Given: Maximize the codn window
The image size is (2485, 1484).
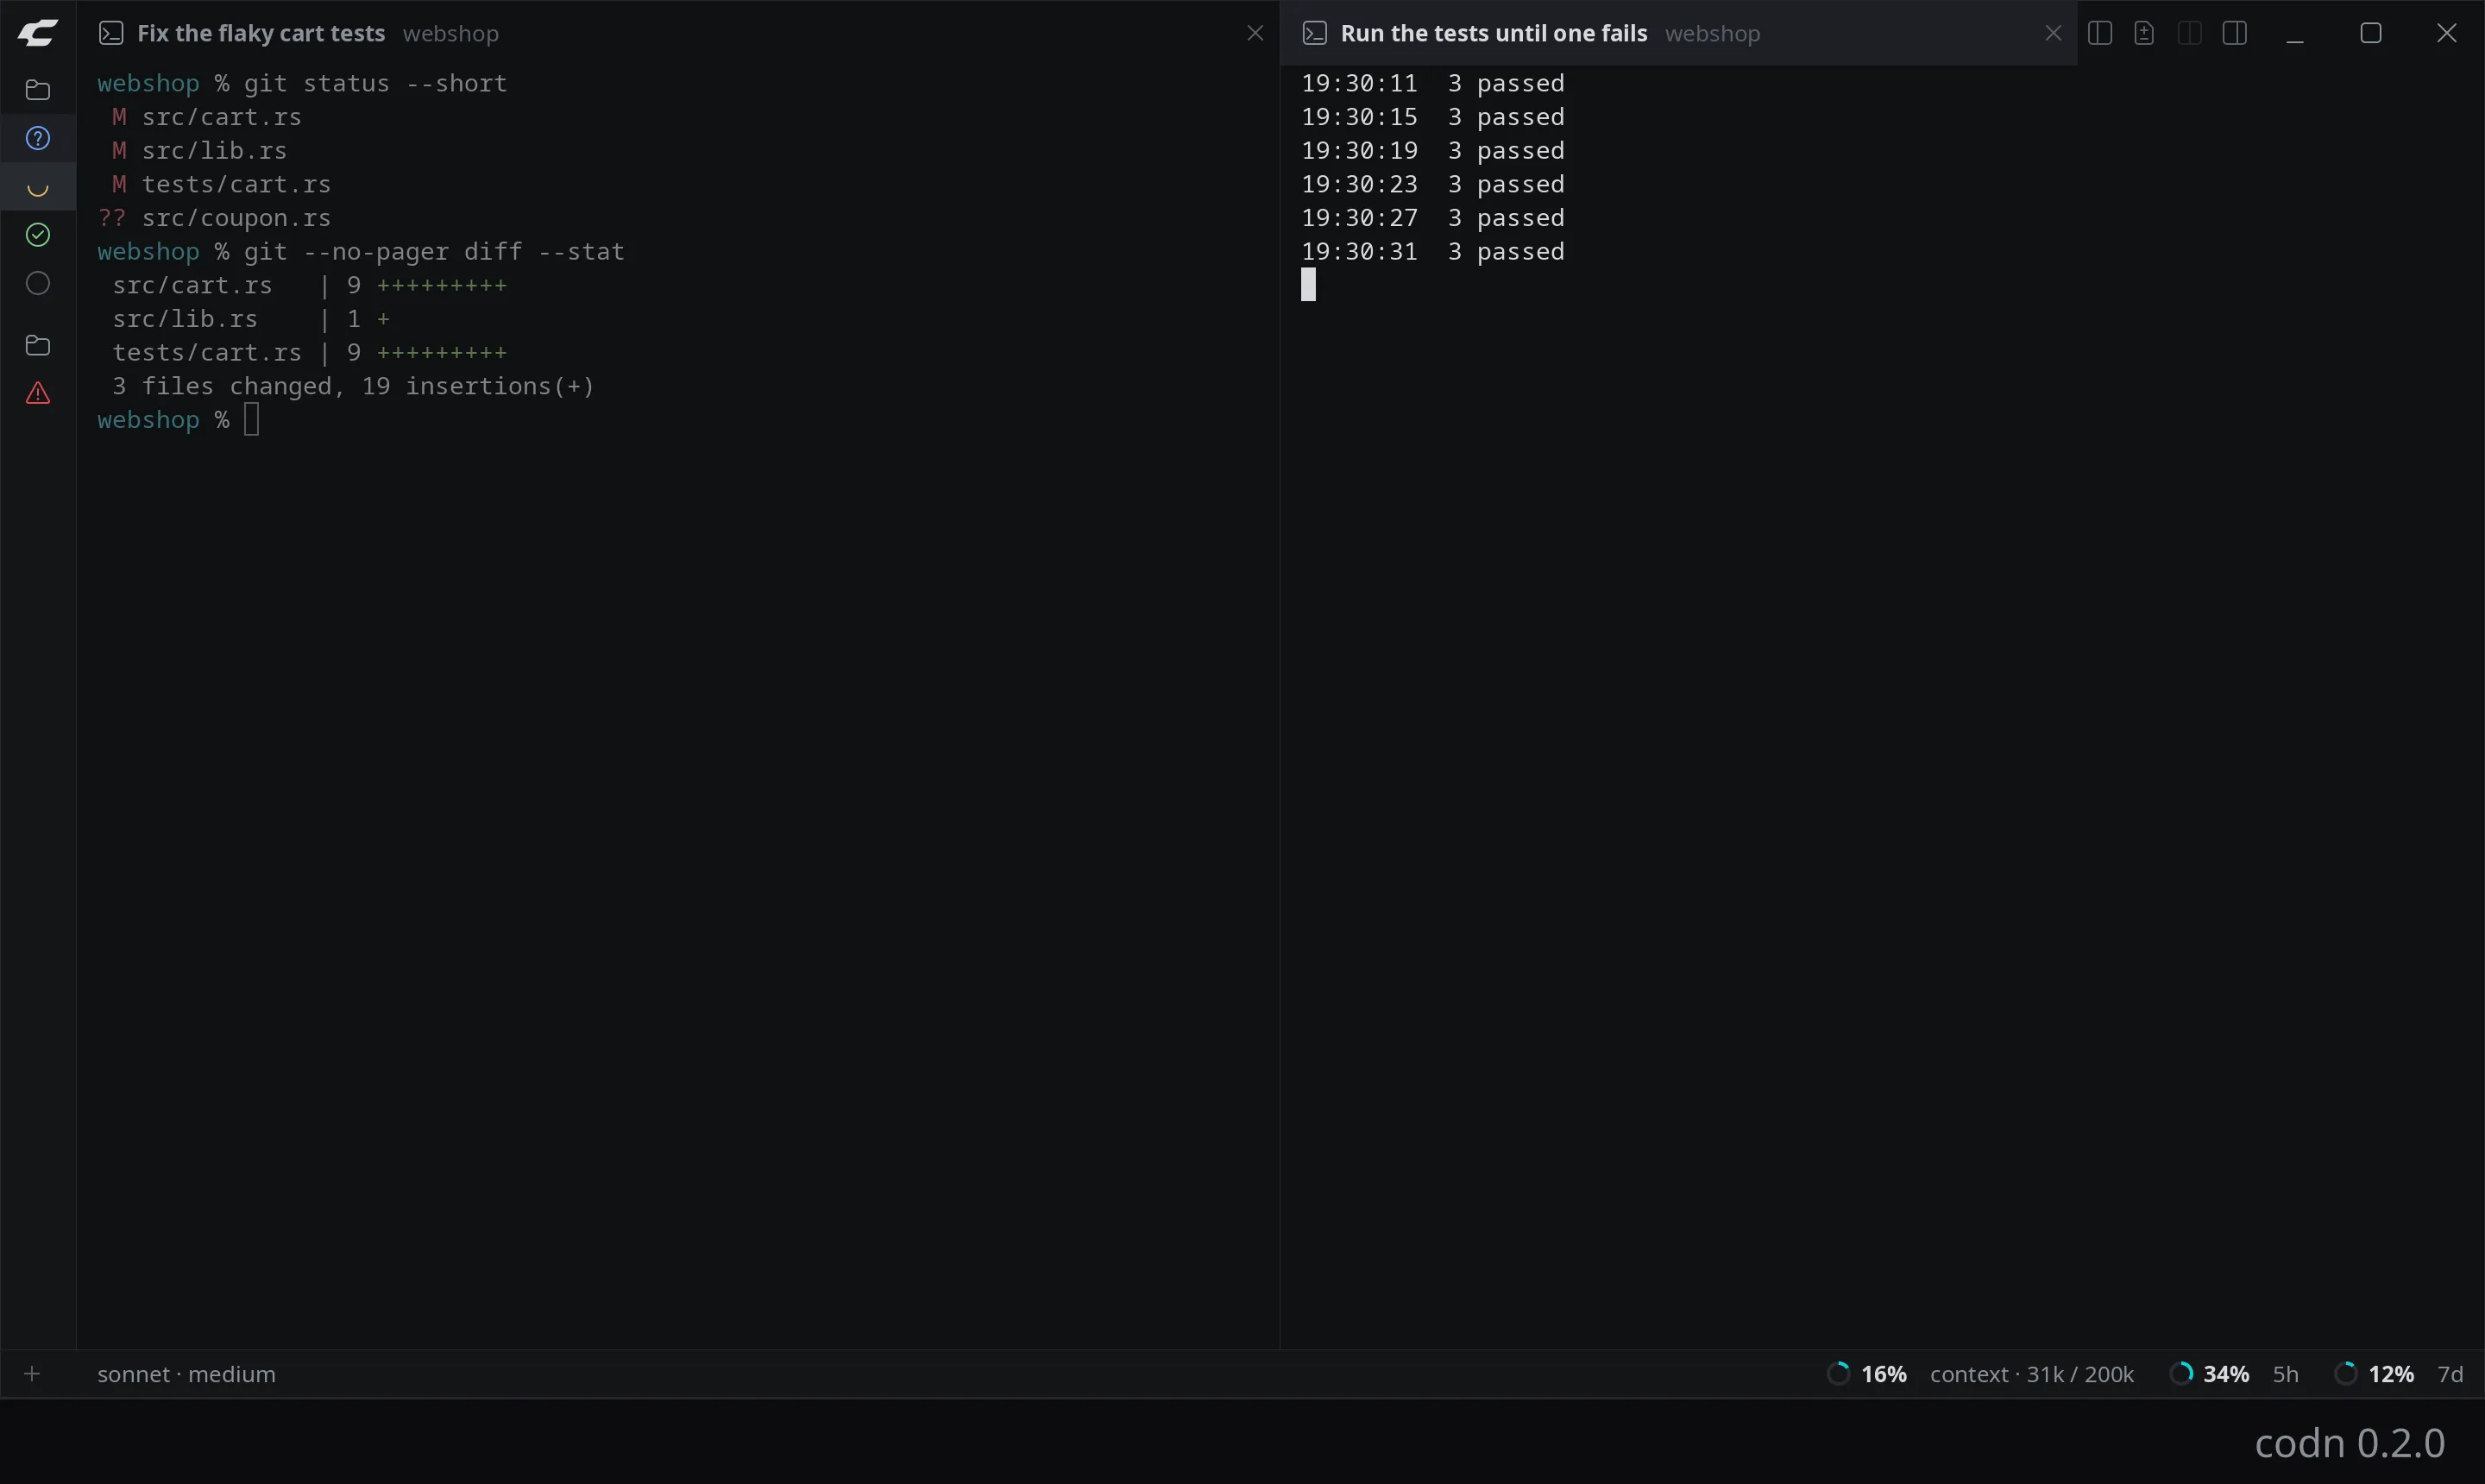Looking at the screenshot, I should pyautogui.click(x=2371, y=33).
